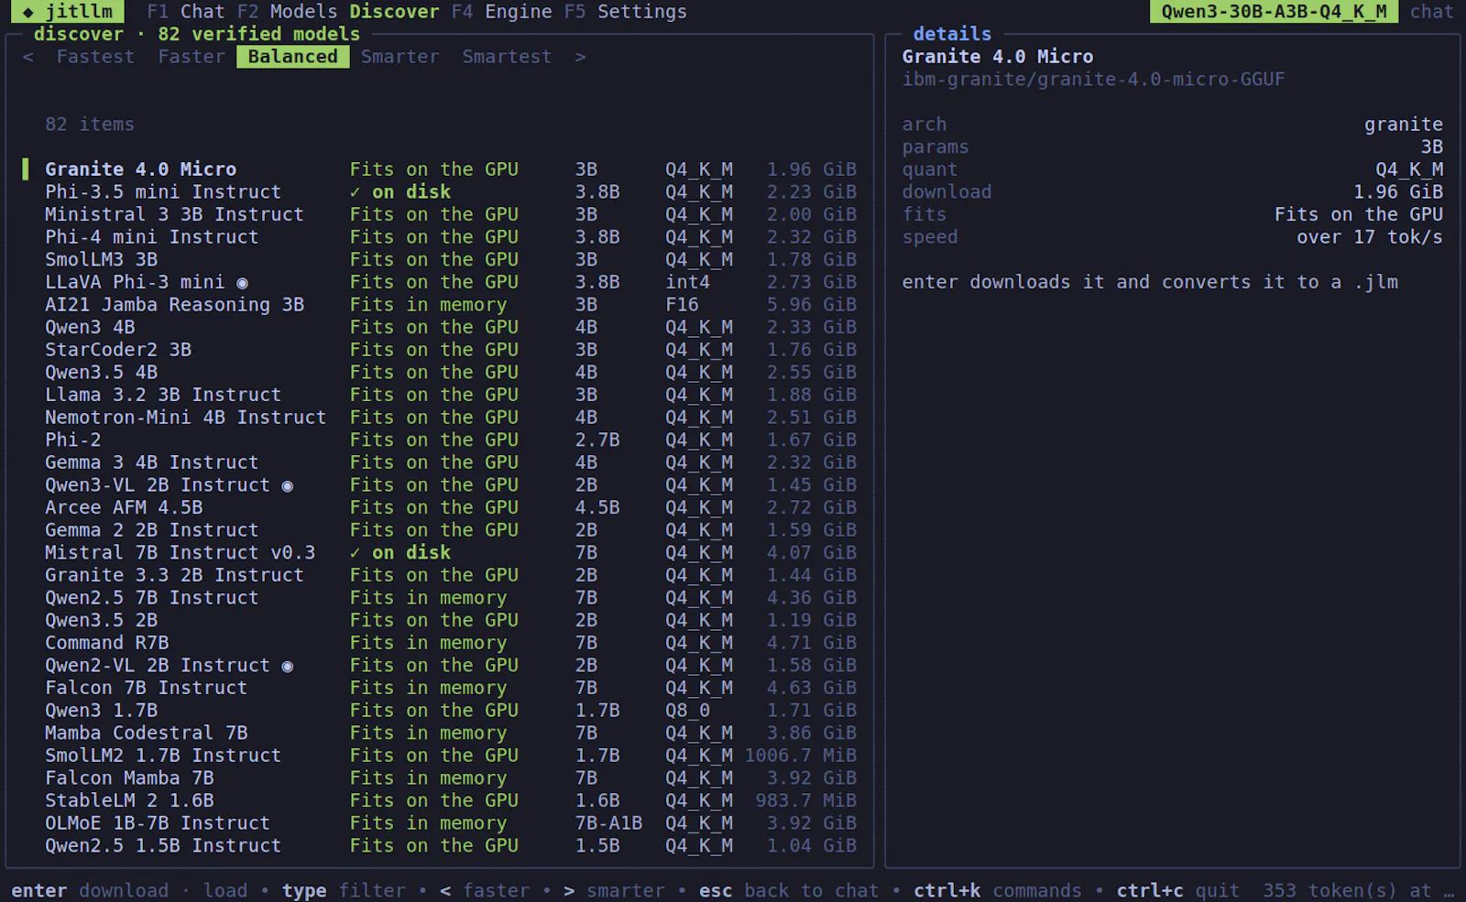Click the ibm-granite/granite-4.0-micro-GGUF repo path

[1093, 80]
